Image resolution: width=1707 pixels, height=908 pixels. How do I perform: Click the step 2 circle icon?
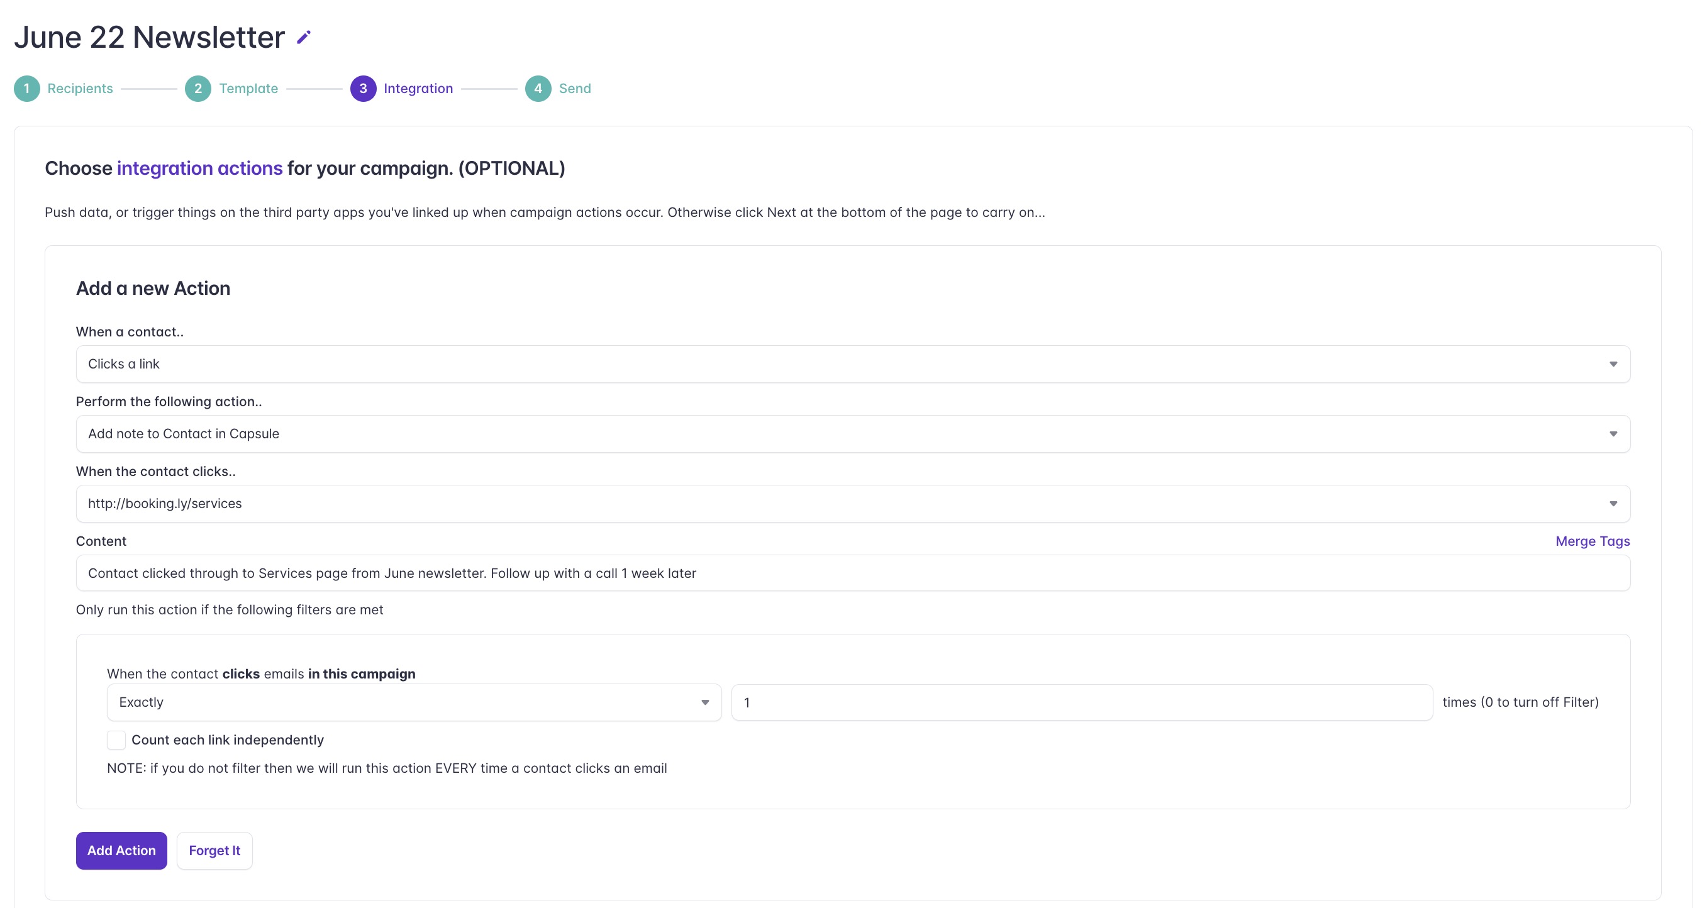(197, 89)
